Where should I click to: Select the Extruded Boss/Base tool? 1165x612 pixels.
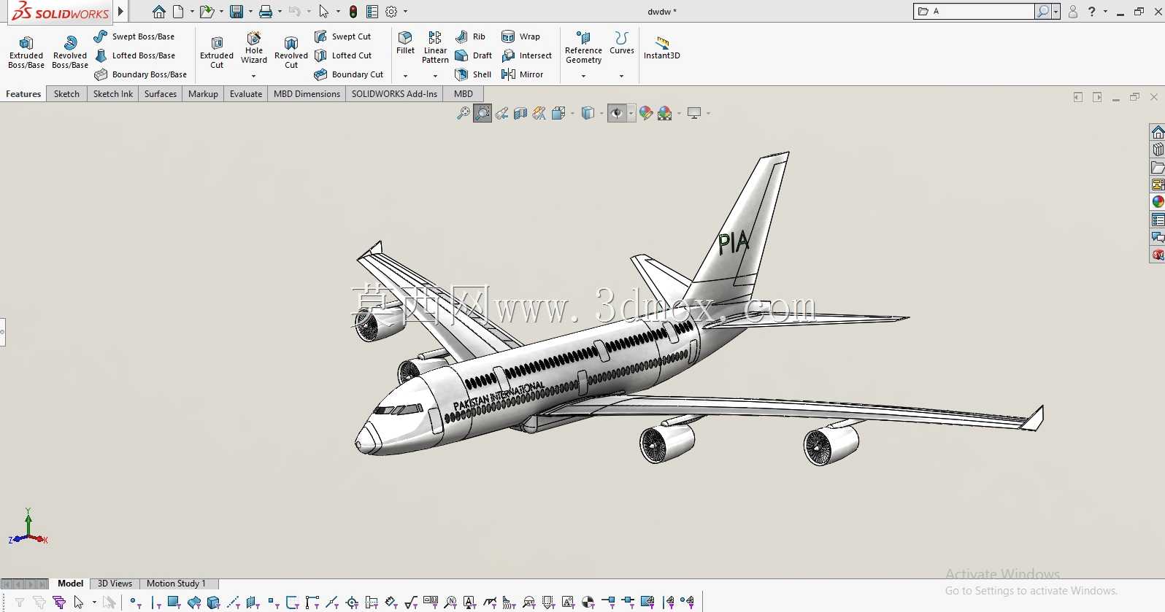pos(26,52)
